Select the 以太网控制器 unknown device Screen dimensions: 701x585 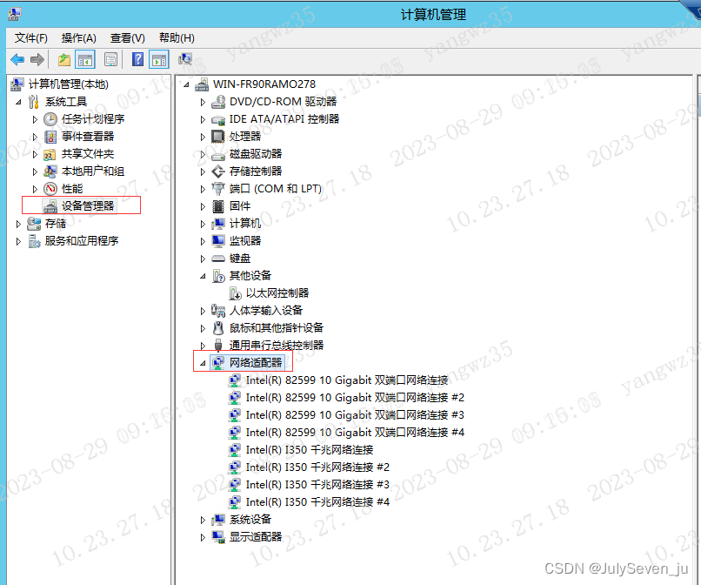[277, 293]
